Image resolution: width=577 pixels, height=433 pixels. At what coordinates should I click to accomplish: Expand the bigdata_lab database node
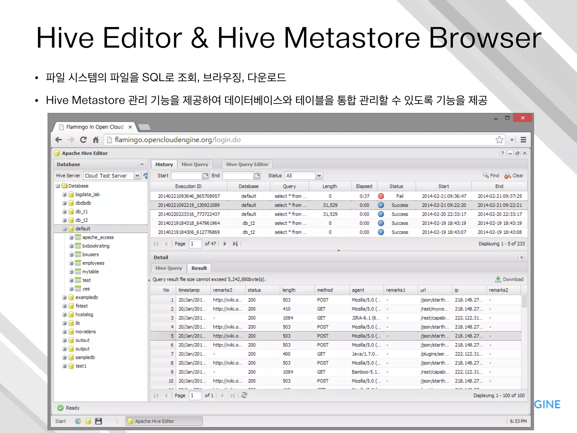coord(65,195)
